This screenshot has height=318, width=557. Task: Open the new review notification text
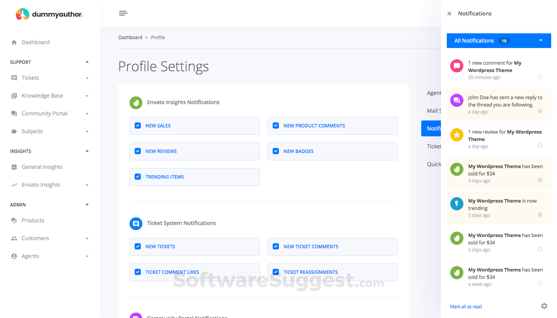(505, 135)
